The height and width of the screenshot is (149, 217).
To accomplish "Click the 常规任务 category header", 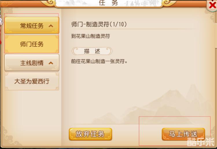I will pos(32,26).
